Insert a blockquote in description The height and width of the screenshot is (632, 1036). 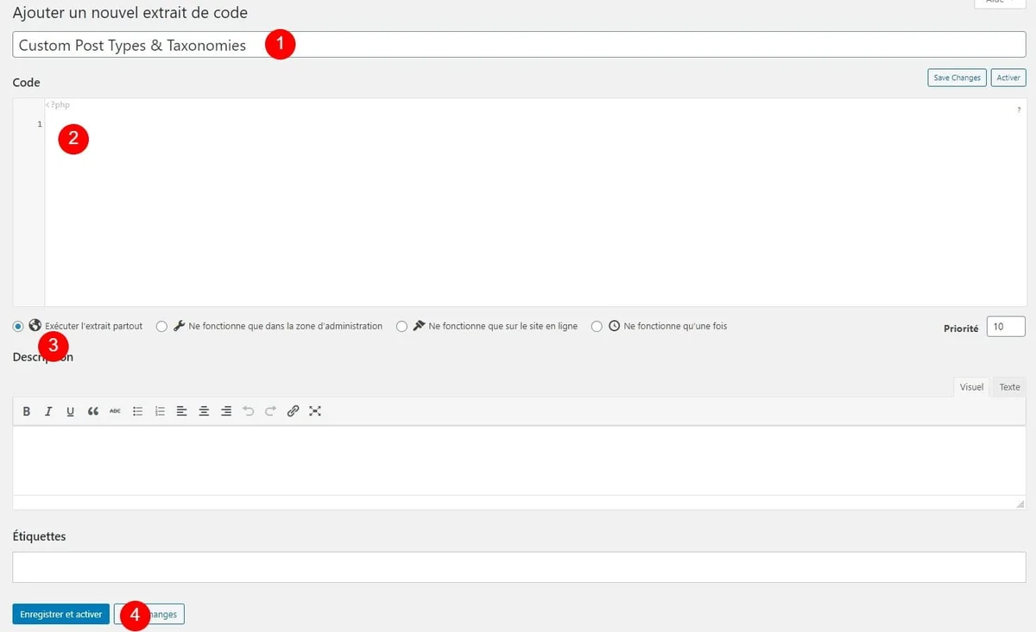click(93, 411)
